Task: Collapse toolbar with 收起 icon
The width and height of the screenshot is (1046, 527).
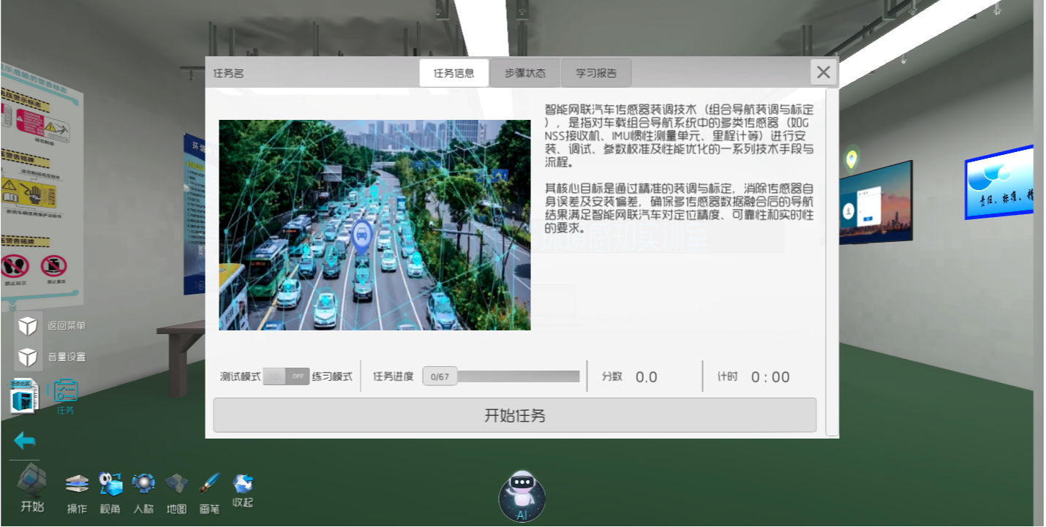Action: click(242, 484)
